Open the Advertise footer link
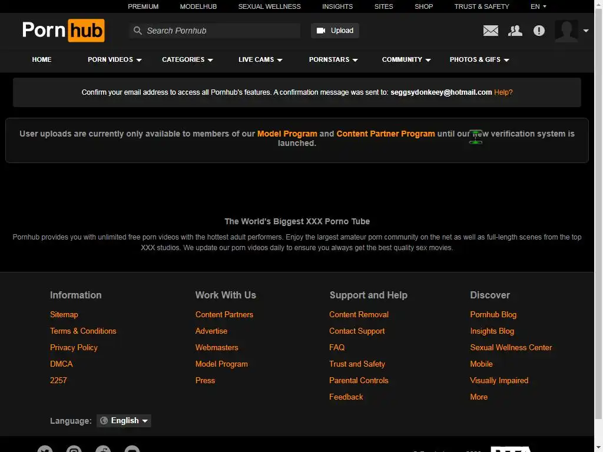Viewport: 603px width, 452px height. click(x=211, y=331)
